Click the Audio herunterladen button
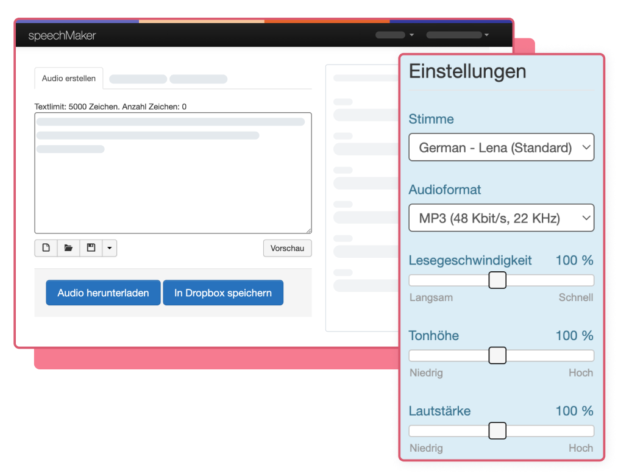The width and height of the screenshot is (618, 473). pos(103,293)
